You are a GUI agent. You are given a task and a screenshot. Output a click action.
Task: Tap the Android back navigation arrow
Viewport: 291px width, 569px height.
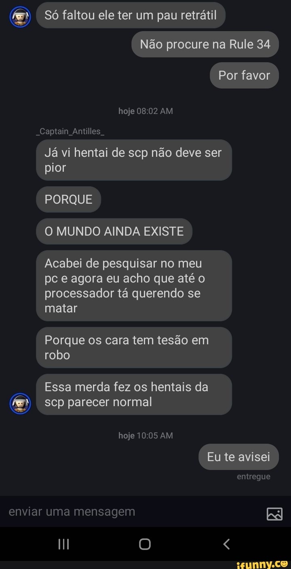coord(226,544)
